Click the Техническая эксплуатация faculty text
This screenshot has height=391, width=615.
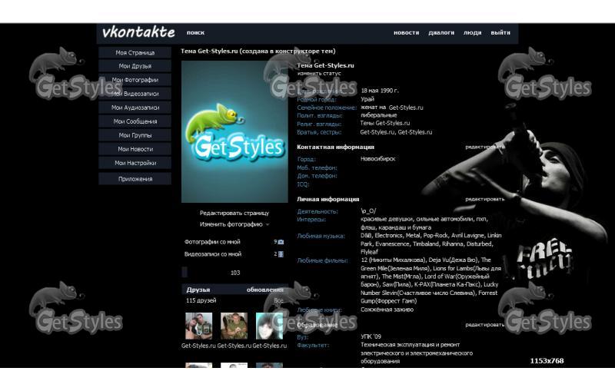tap(417, 353)
